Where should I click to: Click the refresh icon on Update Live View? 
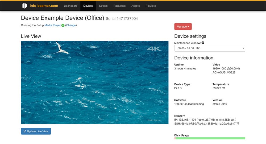pyautogui.click(x=25, y=131)
